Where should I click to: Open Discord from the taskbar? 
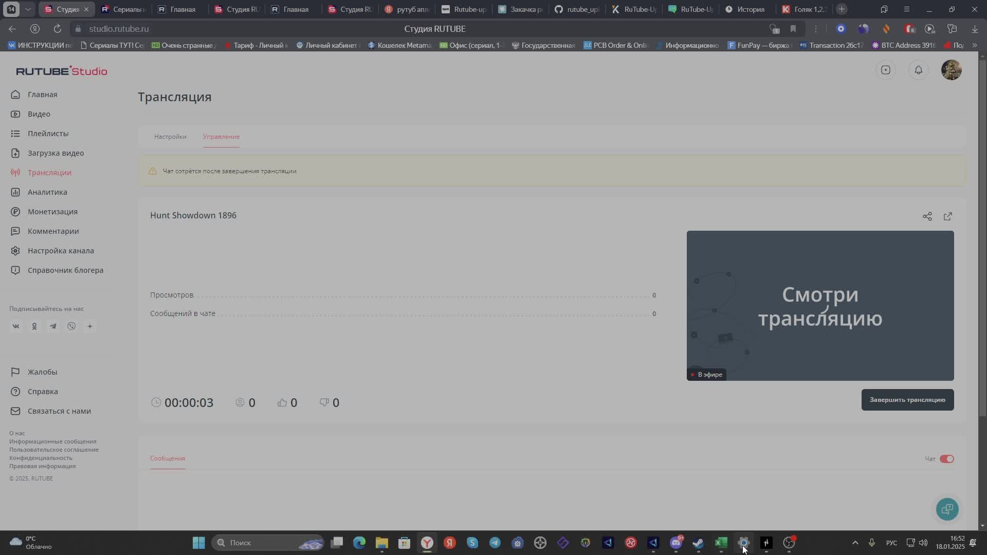[676, 543]
